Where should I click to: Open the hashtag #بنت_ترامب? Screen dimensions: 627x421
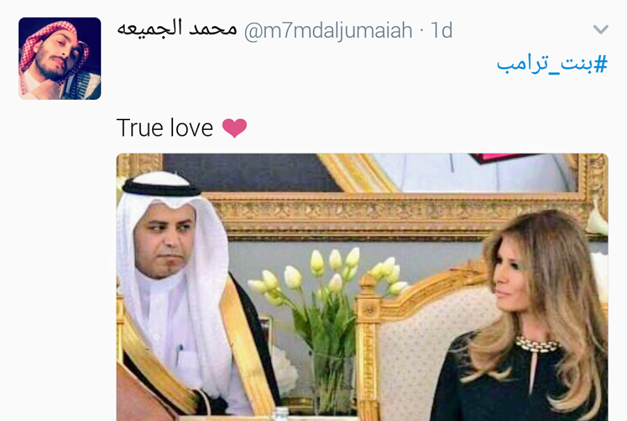[553, 65]
